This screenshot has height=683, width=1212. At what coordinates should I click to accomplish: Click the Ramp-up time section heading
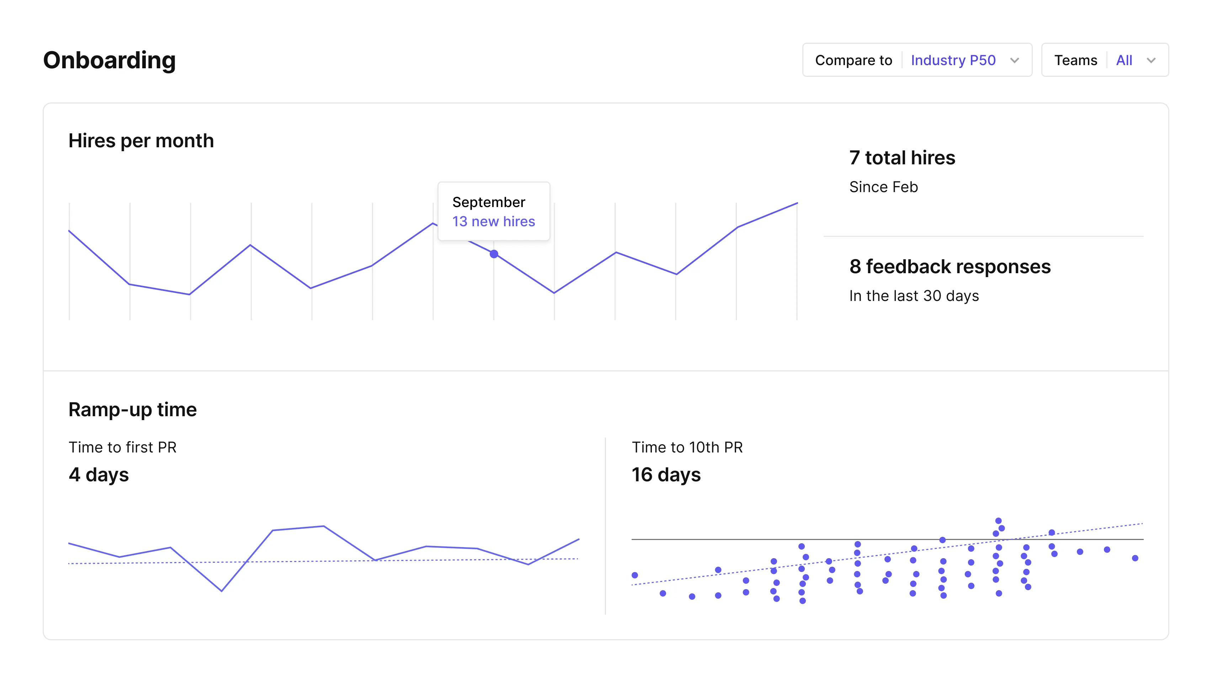coord(133,409)
